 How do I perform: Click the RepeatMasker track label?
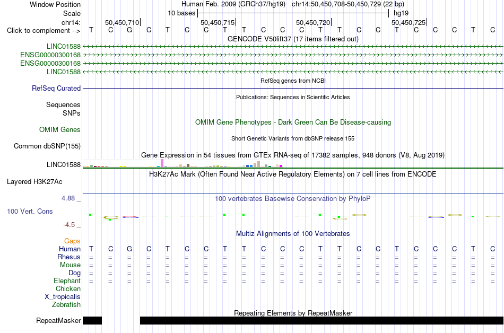point(58,320)
